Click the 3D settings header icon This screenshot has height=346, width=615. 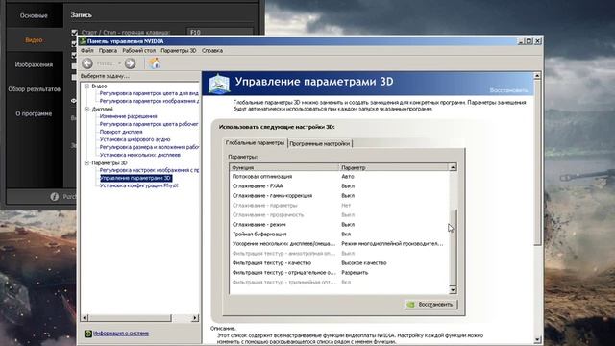(x=219, y=84)
